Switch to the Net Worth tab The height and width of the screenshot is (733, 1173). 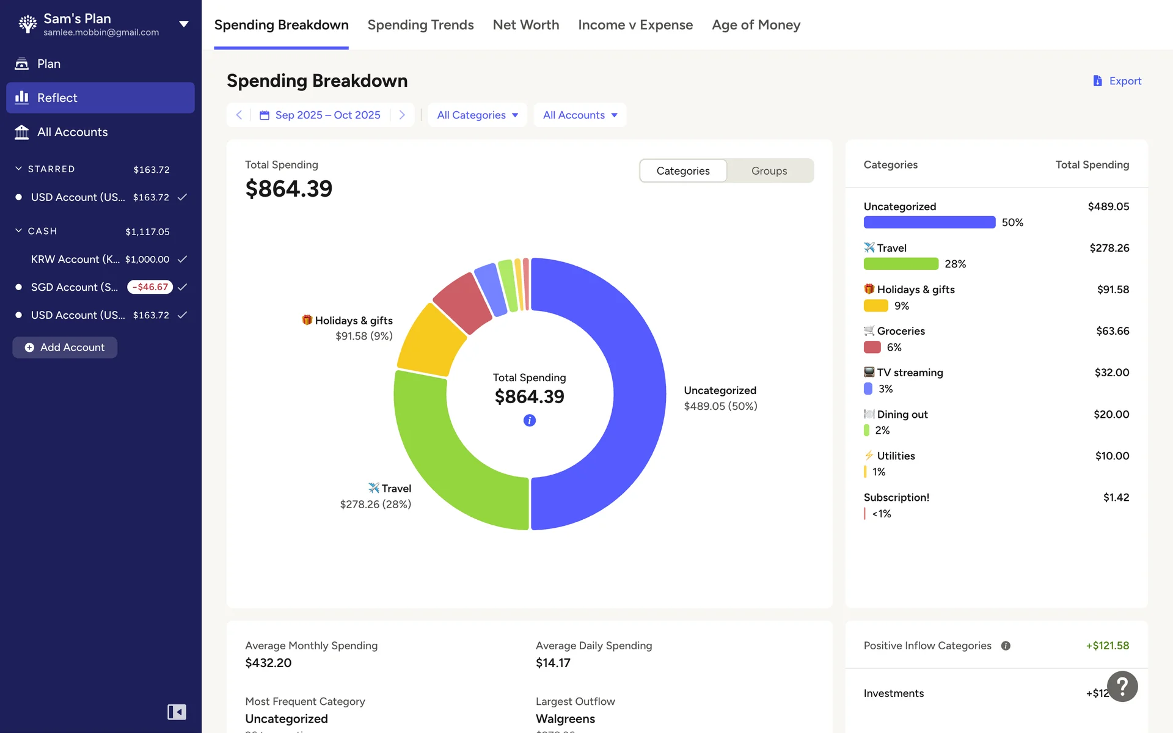tap(525, 25)
